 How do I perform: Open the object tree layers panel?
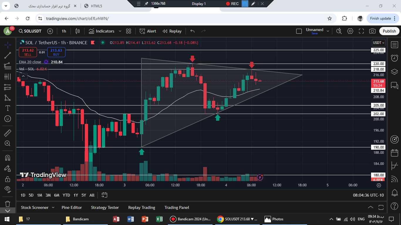[x=394, y=72]
